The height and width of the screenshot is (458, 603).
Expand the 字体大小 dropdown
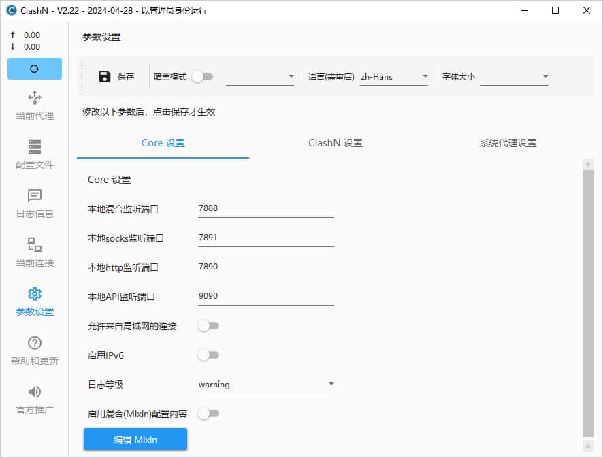click(515, 77)
